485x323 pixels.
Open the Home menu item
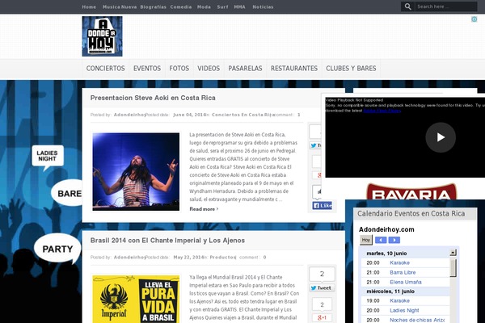(89, 6)
